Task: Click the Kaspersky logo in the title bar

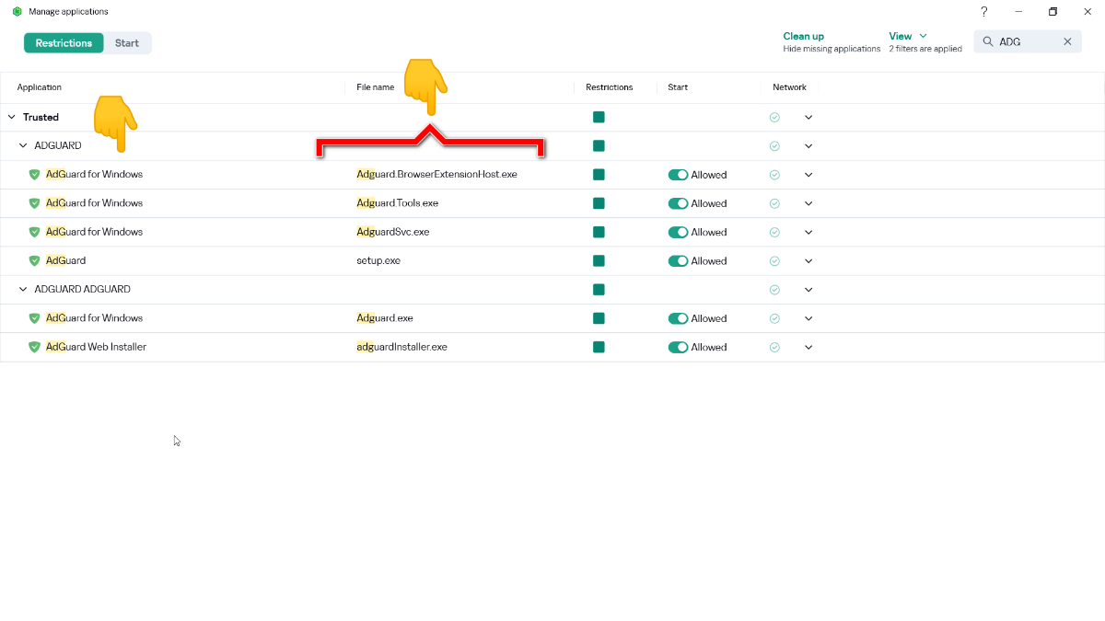Action: point(17,12)
